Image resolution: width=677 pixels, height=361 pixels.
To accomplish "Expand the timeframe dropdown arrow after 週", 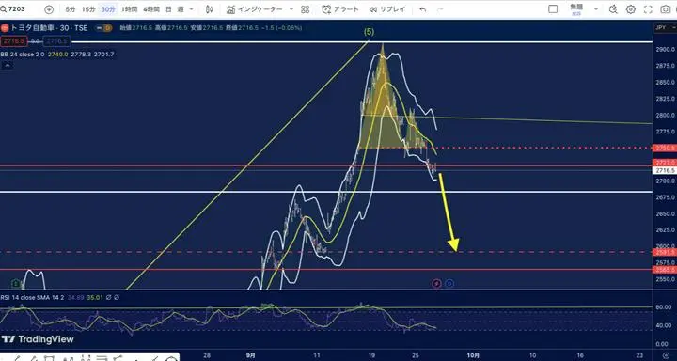I will click(x=191, y=9).
